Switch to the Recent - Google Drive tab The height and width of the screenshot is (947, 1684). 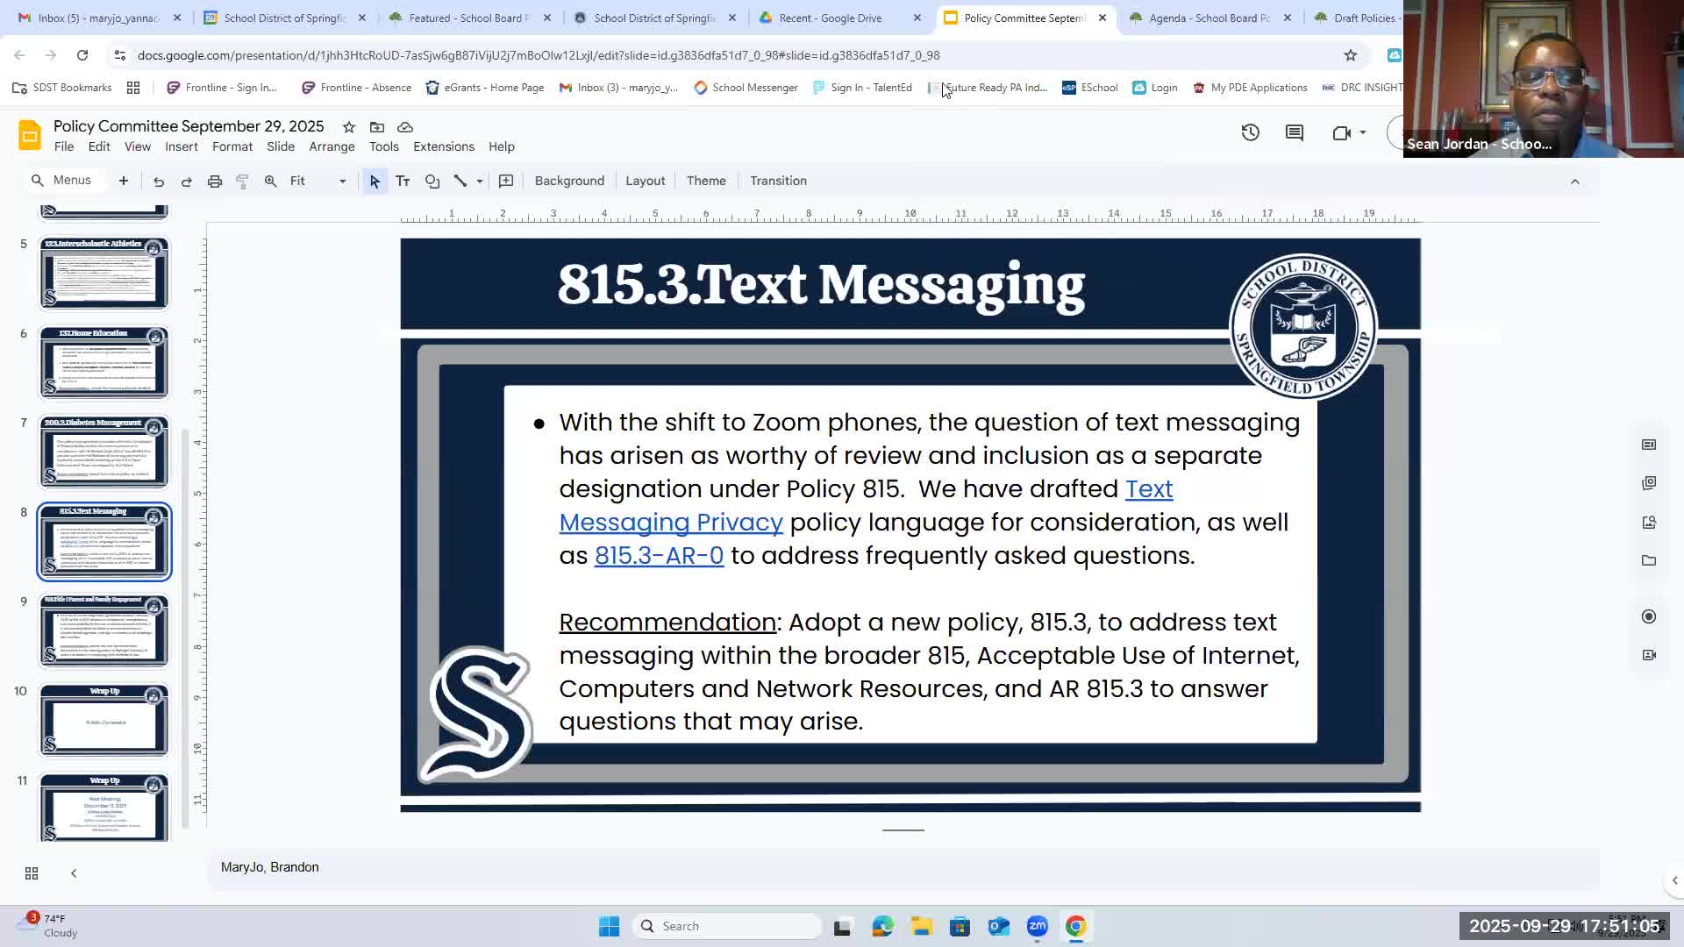[x=830, y=18]
